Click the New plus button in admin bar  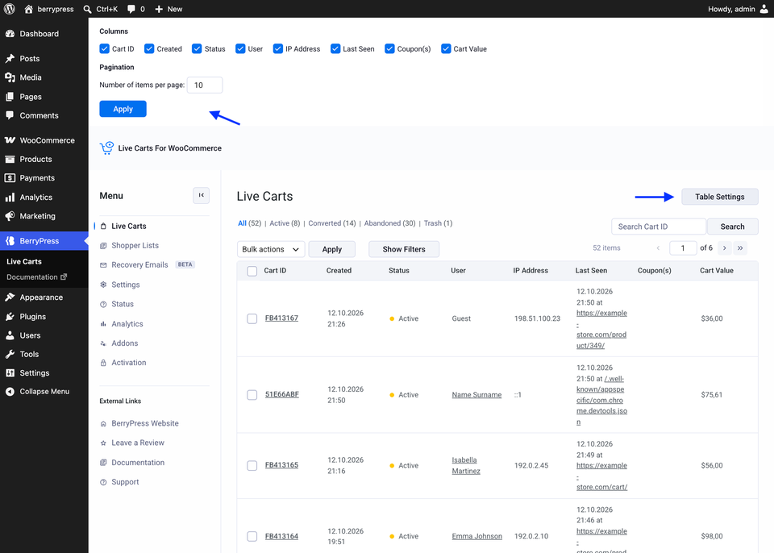(x=169, y=9)
